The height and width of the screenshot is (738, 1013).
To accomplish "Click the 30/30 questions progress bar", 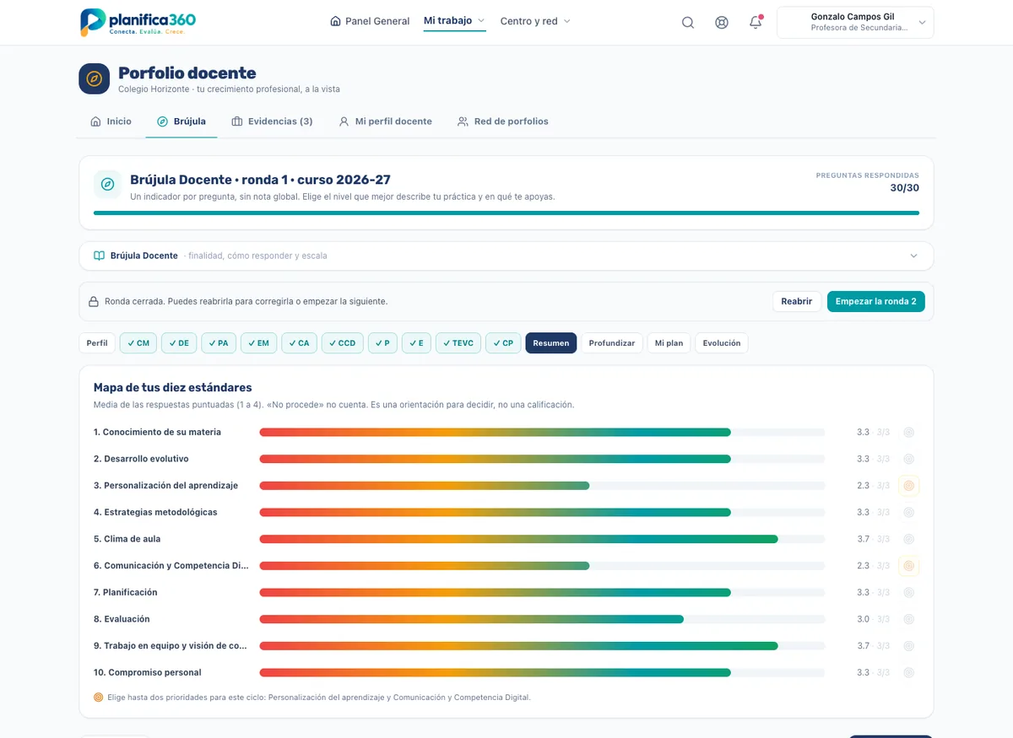I will (x=506, y=213).
